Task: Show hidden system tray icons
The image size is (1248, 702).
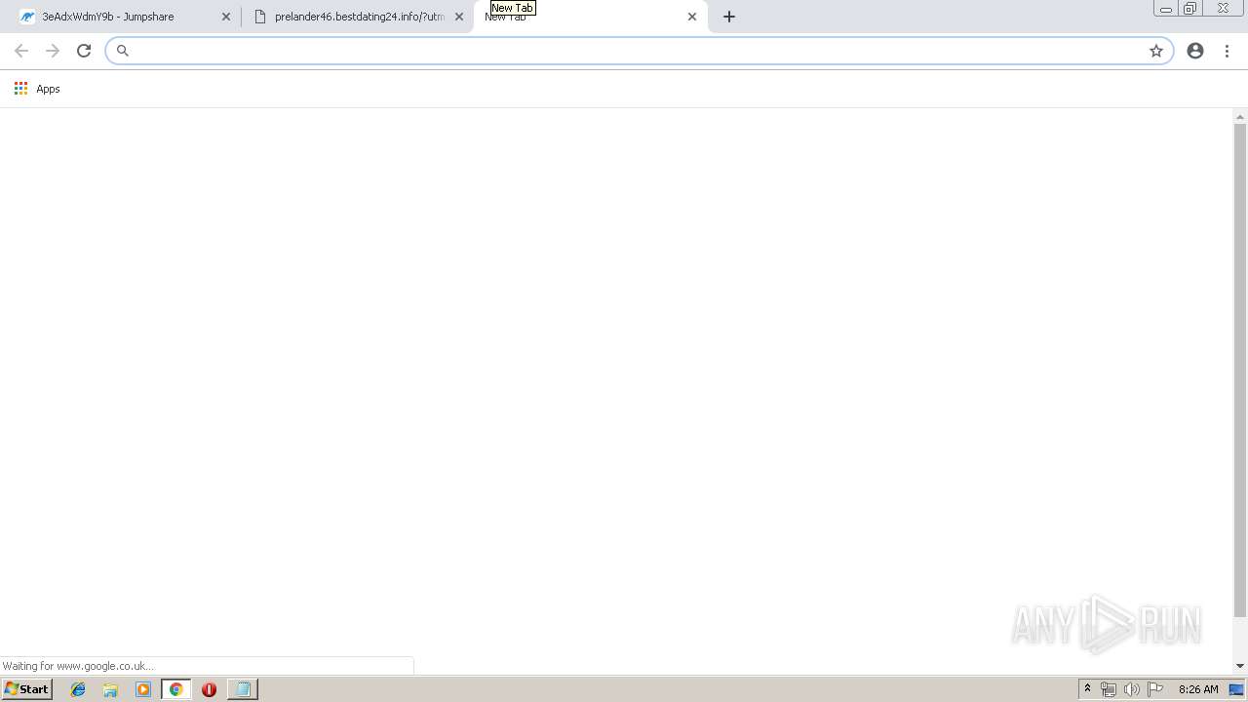Action: tap(1088, 689)
